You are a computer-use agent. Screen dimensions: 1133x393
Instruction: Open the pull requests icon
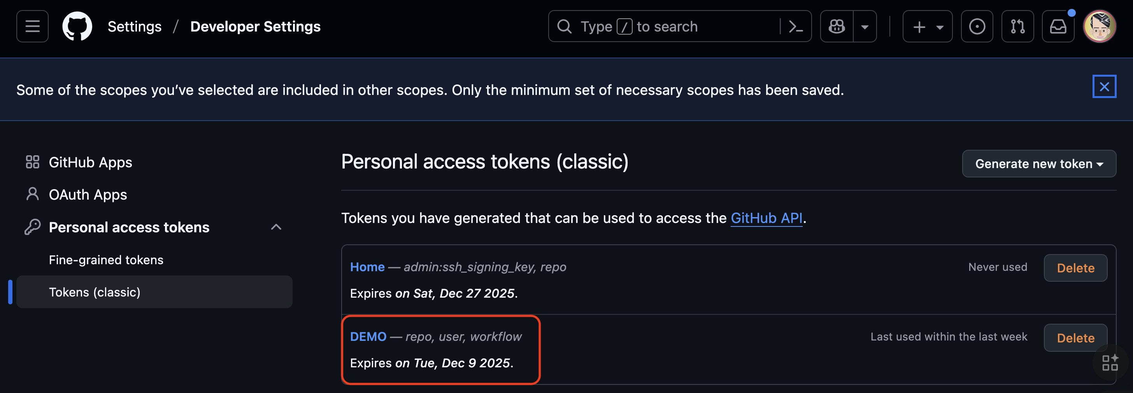[1017, 26]
